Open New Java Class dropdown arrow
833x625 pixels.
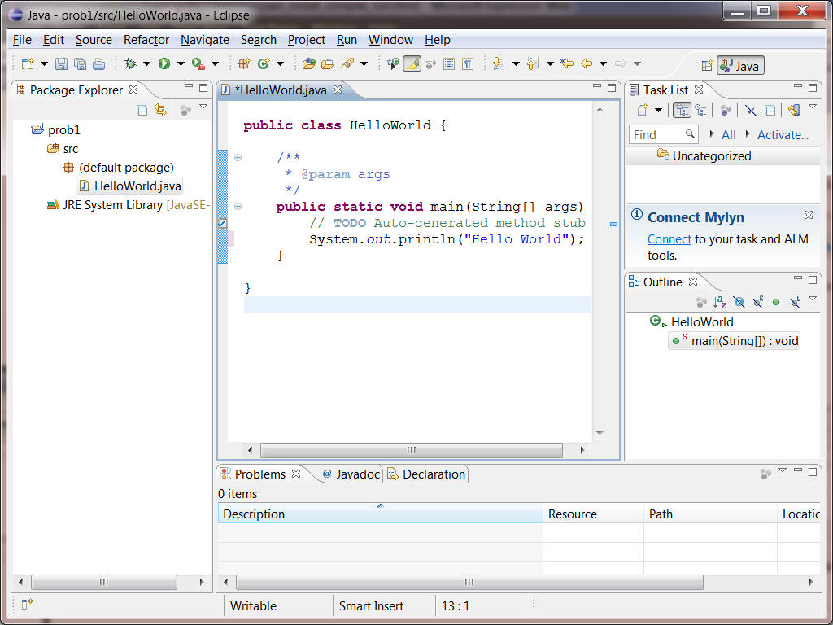[280, 64]
